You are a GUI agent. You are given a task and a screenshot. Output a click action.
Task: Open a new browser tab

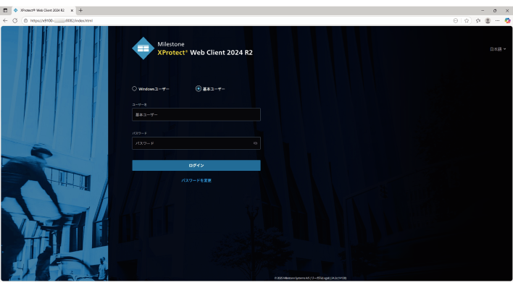coord(80,10)
